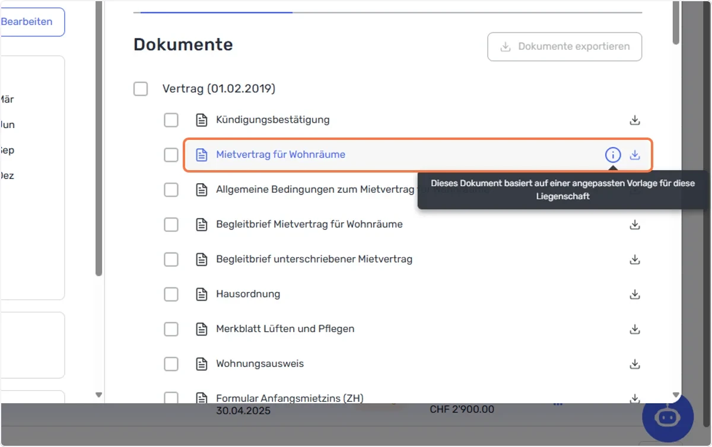Click the dialog's vertical scrollbar thumb
712x447 pixels.
click(x=676, y=23)
